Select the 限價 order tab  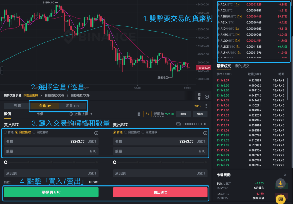pos(7,114)
